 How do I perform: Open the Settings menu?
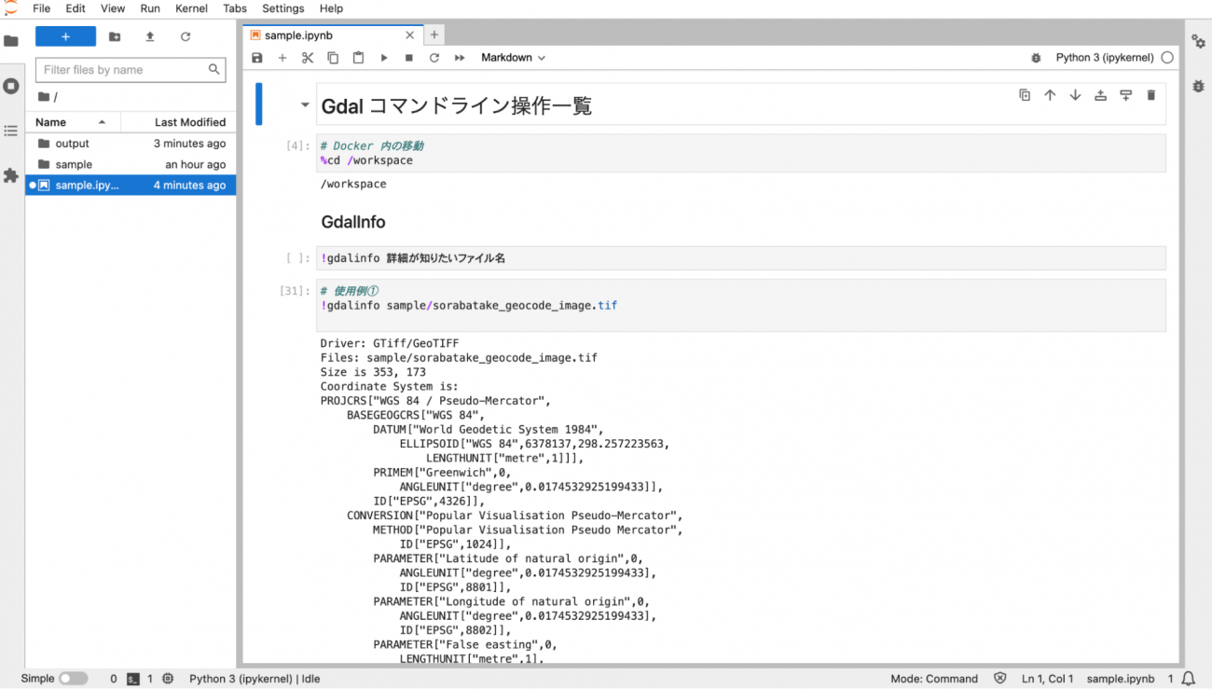click(x=283, y=8)
